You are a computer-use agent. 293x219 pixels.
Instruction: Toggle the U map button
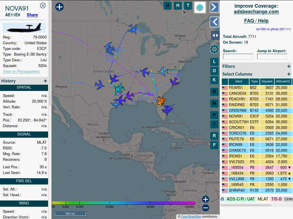[168, 6]
